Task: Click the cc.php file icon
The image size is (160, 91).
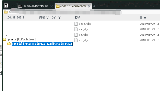Action: 76,35
